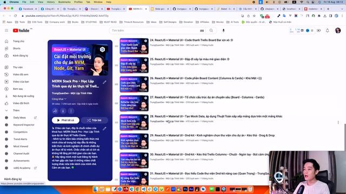Open new Chrome tab with plus

coord(328,9)
